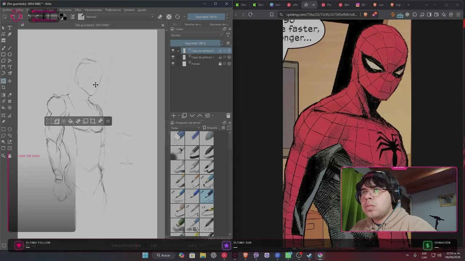Switch to Selector de color tab
The width and height of the screenshot is (465, 261).
[193, 24]
